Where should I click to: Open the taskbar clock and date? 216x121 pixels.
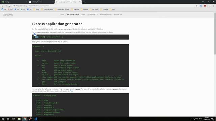click(206, 119)
